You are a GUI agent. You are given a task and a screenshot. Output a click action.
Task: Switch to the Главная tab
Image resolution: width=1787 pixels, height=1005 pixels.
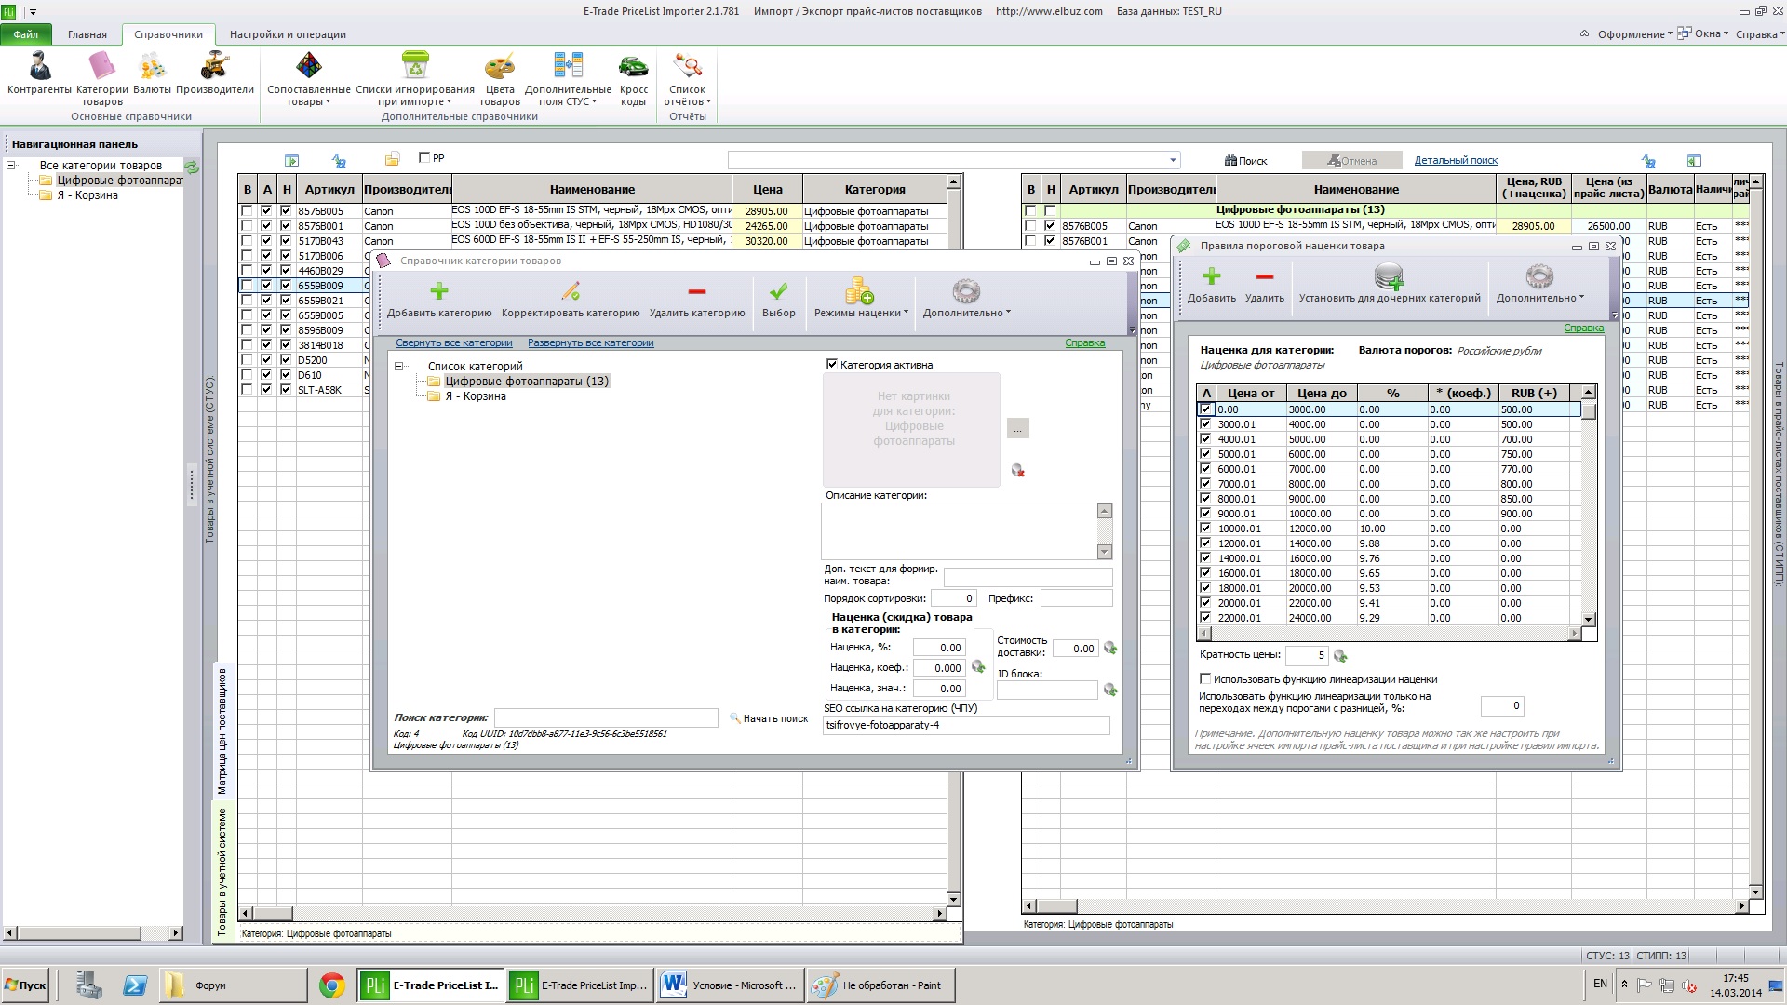click(x=87, y=34)
